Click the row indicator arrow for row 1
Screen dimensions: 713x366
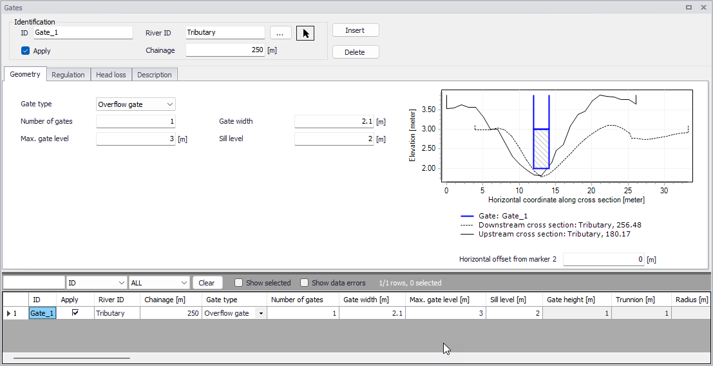[x=10, y=313]
